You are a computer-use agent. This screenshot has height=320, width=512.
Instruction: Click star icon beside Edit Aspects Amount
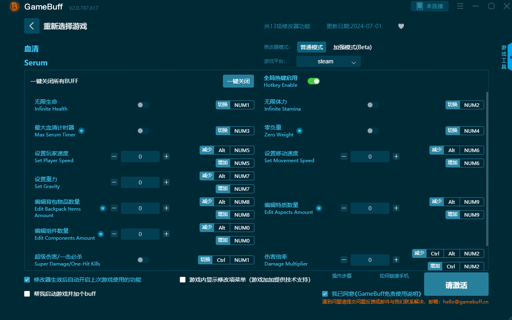(x=319, y=208)
